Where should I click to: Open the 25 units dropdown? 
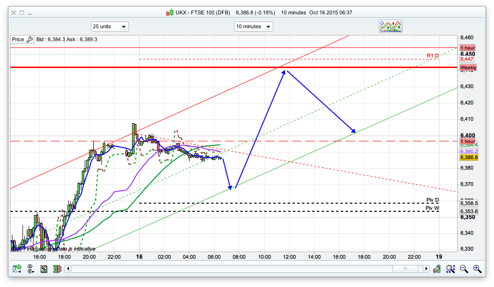pos(110,27)
